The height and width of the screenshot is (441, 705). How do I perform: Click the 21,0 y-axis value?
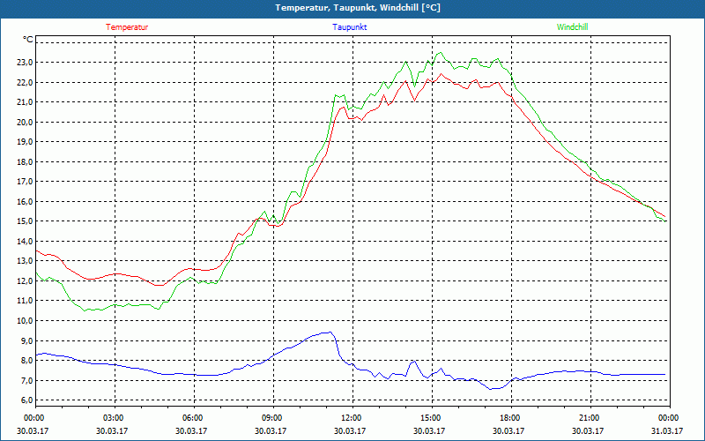25,102
